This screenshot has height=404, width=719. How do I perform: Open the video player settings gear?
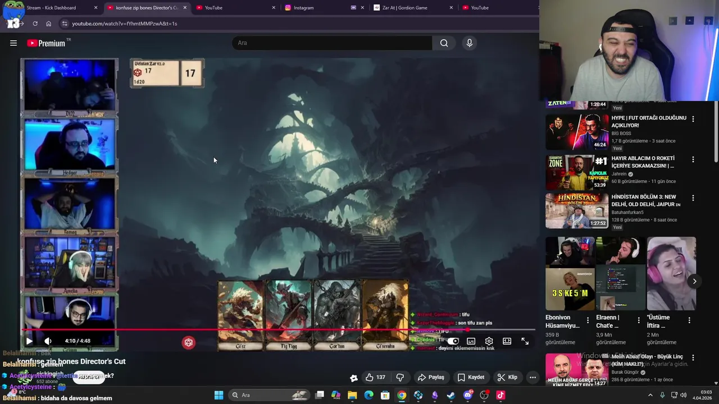[x=489, y=341]
